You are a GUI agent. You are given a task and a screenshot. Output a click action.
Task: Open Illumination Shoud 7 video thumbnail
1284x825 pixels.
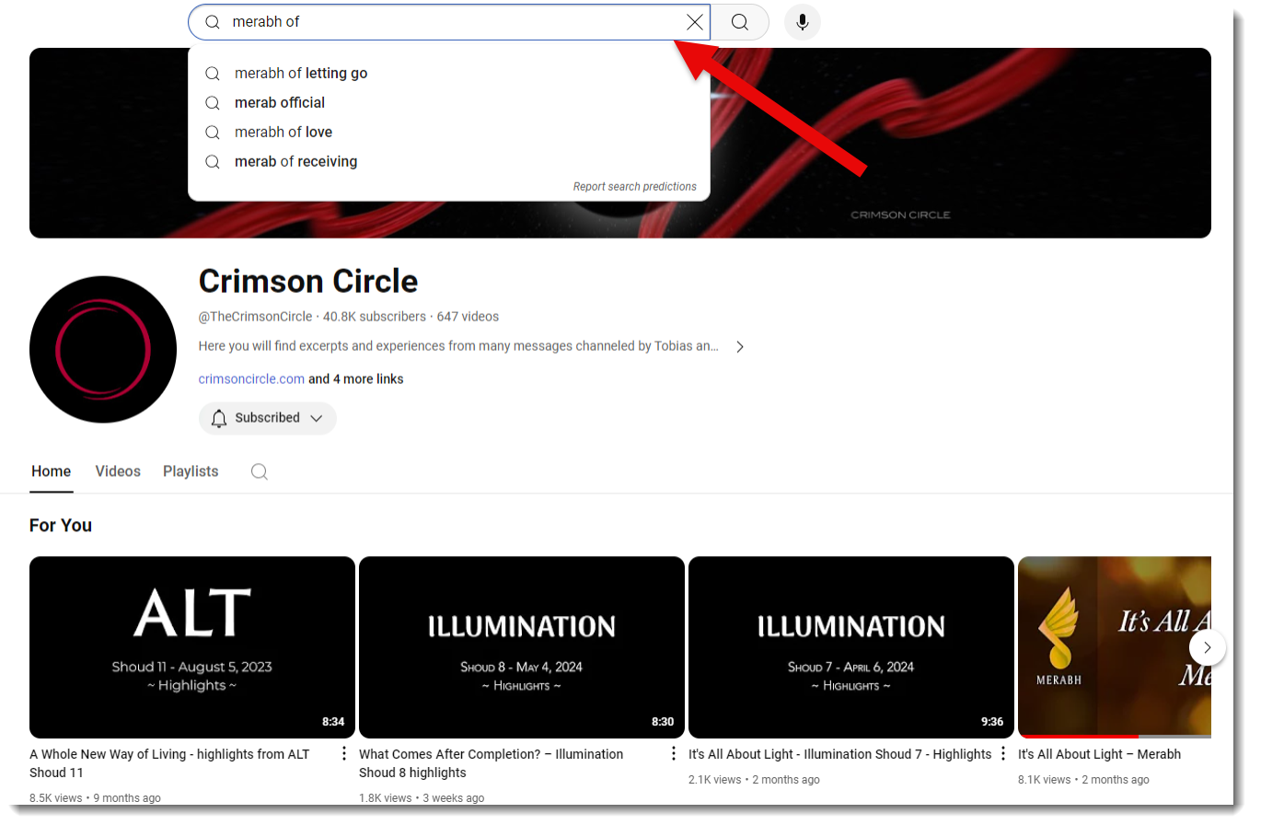[x=851, y=647]
